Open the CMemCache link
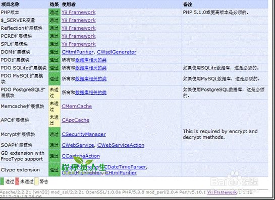275x200 pixels. (x=77, y=106)
